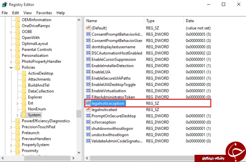Select the FilterAdministratorToken value name
Viewport: 246px width, 162px height.
tap(113, 97)
